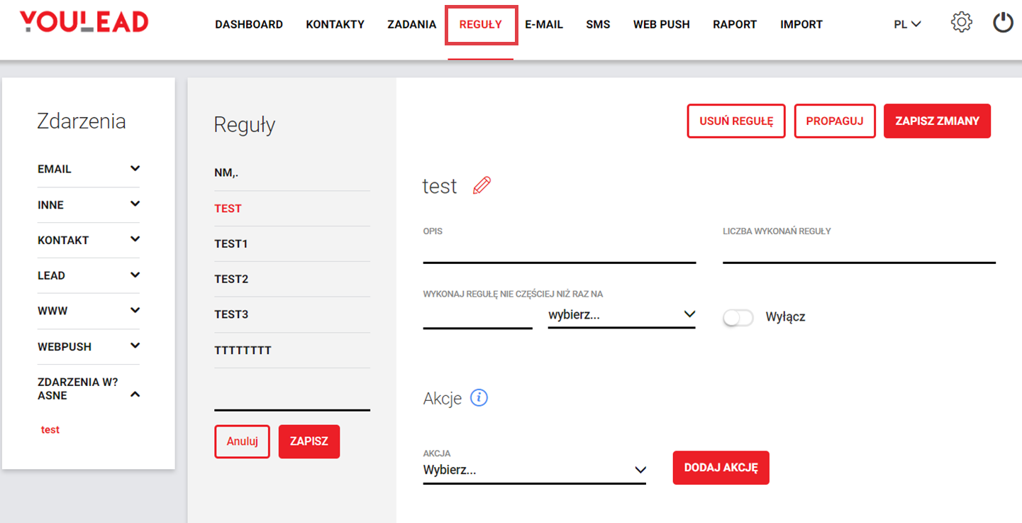The width and height of the screenshot is (1022, 523).
Task: Expand the EMAIL events section
Action: (x=135, y=169)
